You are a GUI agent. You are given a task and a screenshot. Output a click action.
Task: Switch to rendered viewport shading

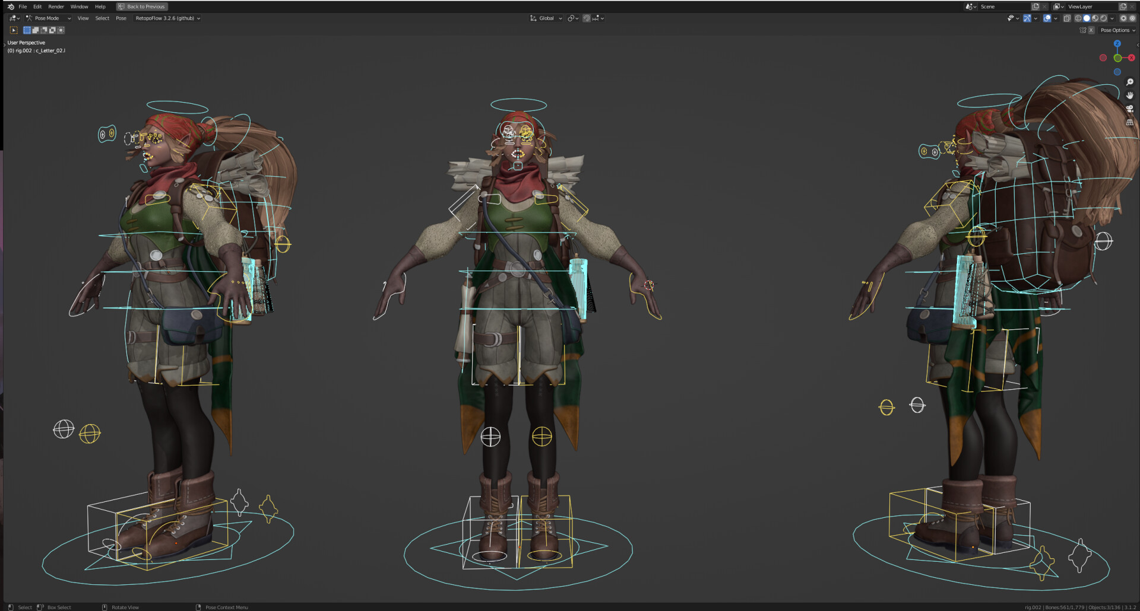[1103, 18]
